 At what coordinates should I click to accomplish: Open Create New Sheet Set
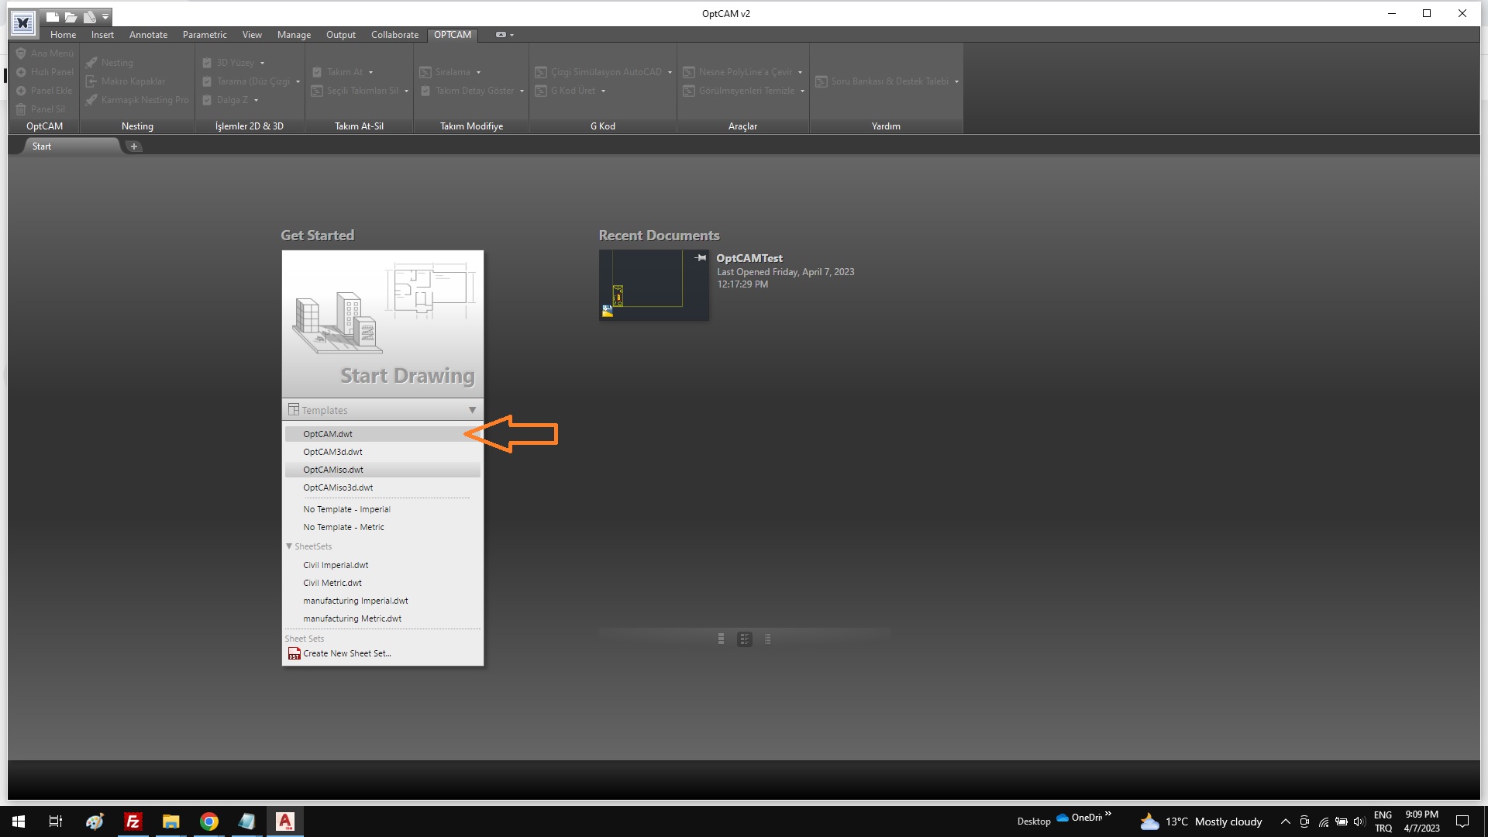tap(346, 653)
